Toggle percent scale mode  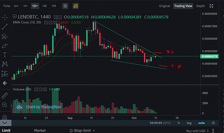point(178,123)
